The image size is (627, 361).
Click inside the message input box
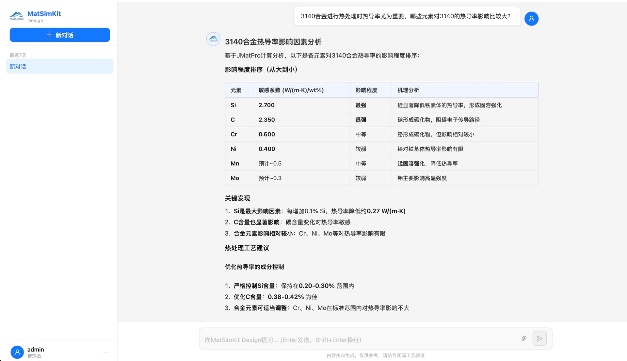(x=359, y=340)
